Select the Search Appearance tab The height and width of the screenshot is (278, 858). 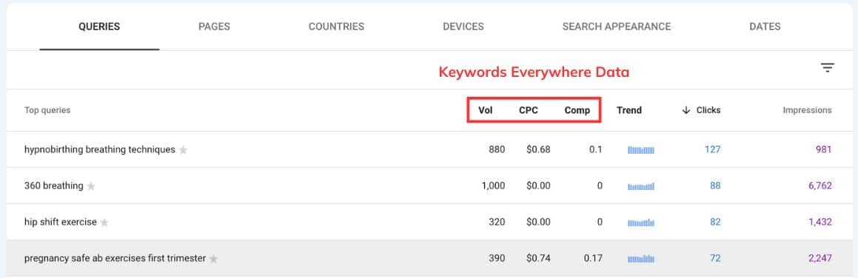[x=616, y=26]
